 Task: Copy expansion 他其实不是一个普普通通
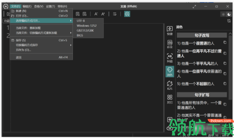click(x=225, y=117)
